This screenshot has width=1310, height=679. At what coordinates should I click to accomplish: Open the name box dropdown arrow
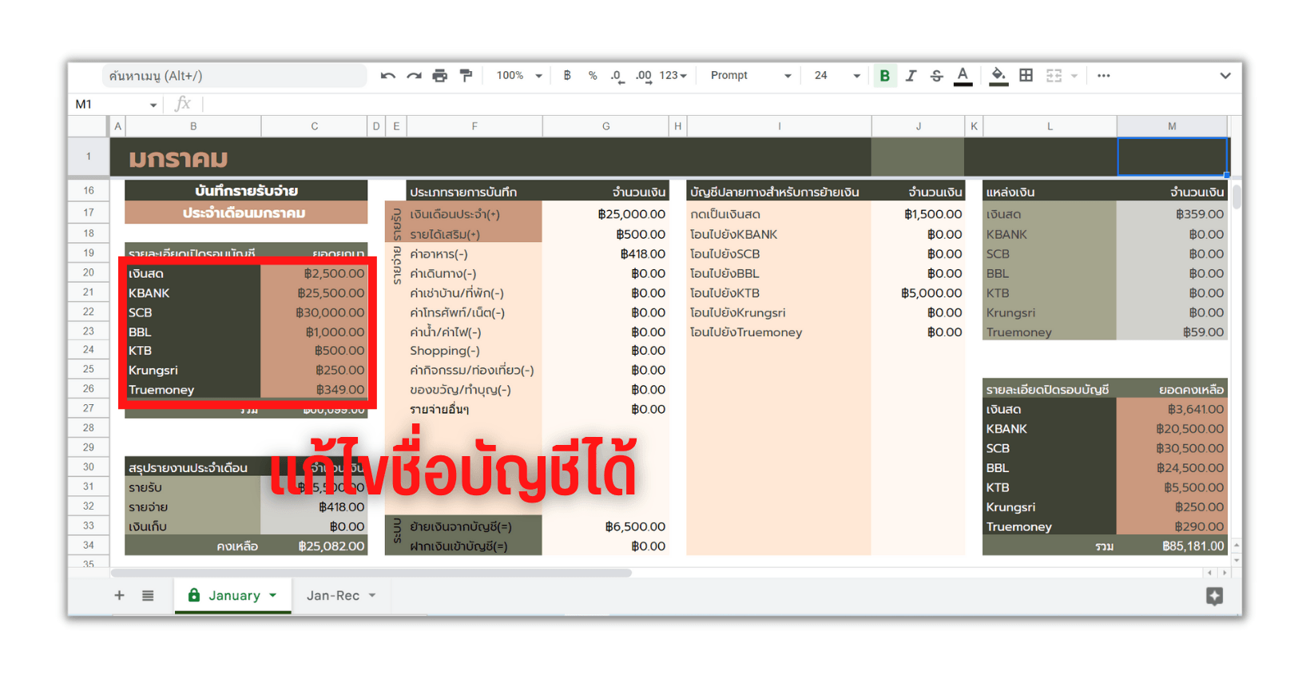click(153, 105)
